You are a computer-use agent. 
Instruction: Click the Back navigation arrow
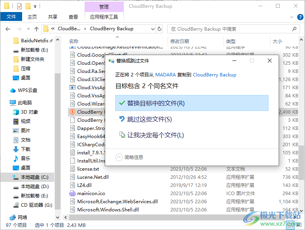(8, 29)
